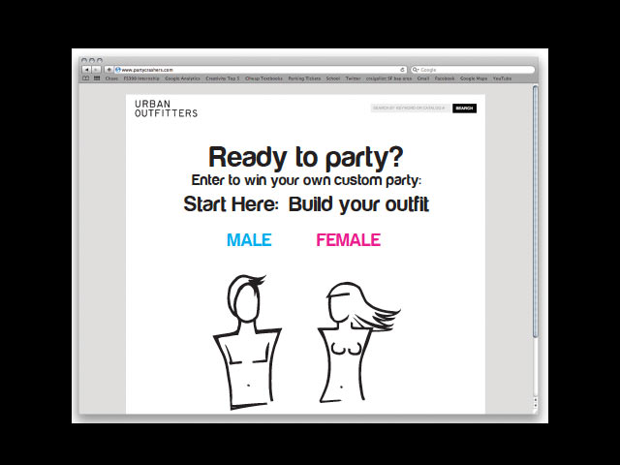The height and width of the screenshot is (465, 620).
Task: Click the Urban Outfitters logo
Action: coord(166,108)
